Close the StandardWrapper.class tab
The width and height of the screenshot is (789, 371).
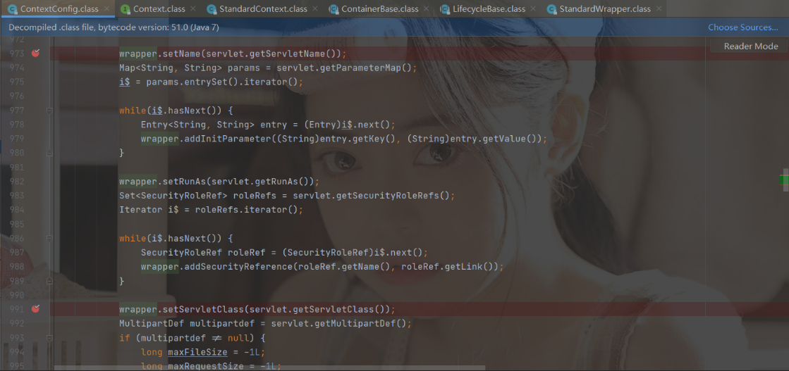tap(659, 9)
